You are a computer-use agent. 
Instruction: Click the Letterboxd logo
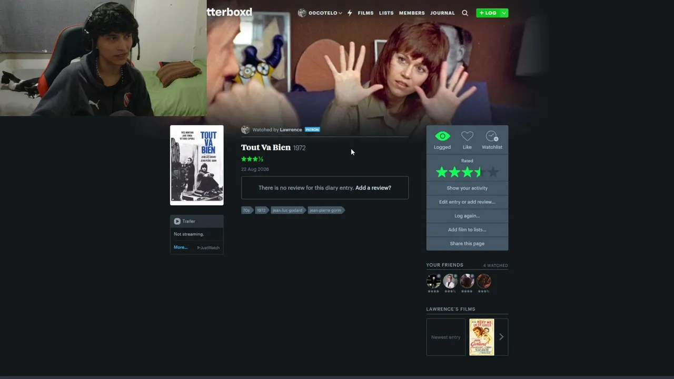(x=230, y=12)
